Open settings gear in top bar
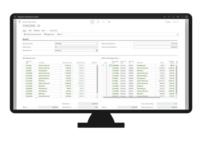The height and width of the screenshot is (141, 202). (x=177, y=17)
